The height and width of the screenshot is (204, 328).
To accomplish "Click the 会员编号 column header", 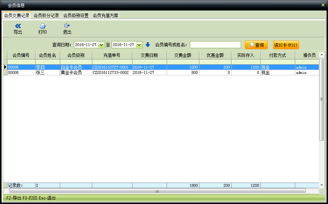I will pyautogui.click(x=21, y=56).
